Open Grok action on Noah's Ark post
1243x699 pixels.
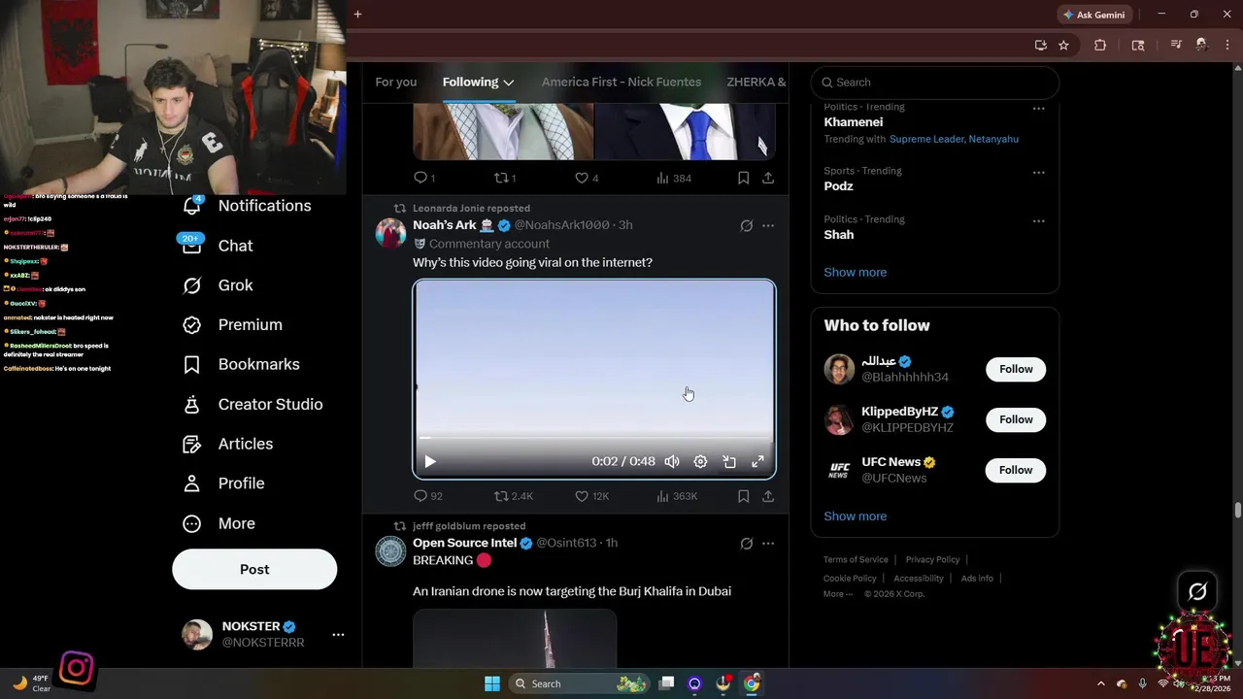747,225
